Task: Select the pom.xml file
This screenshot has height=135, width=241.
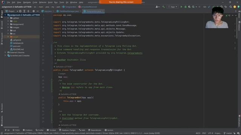Action: click(x=17, y=46)
